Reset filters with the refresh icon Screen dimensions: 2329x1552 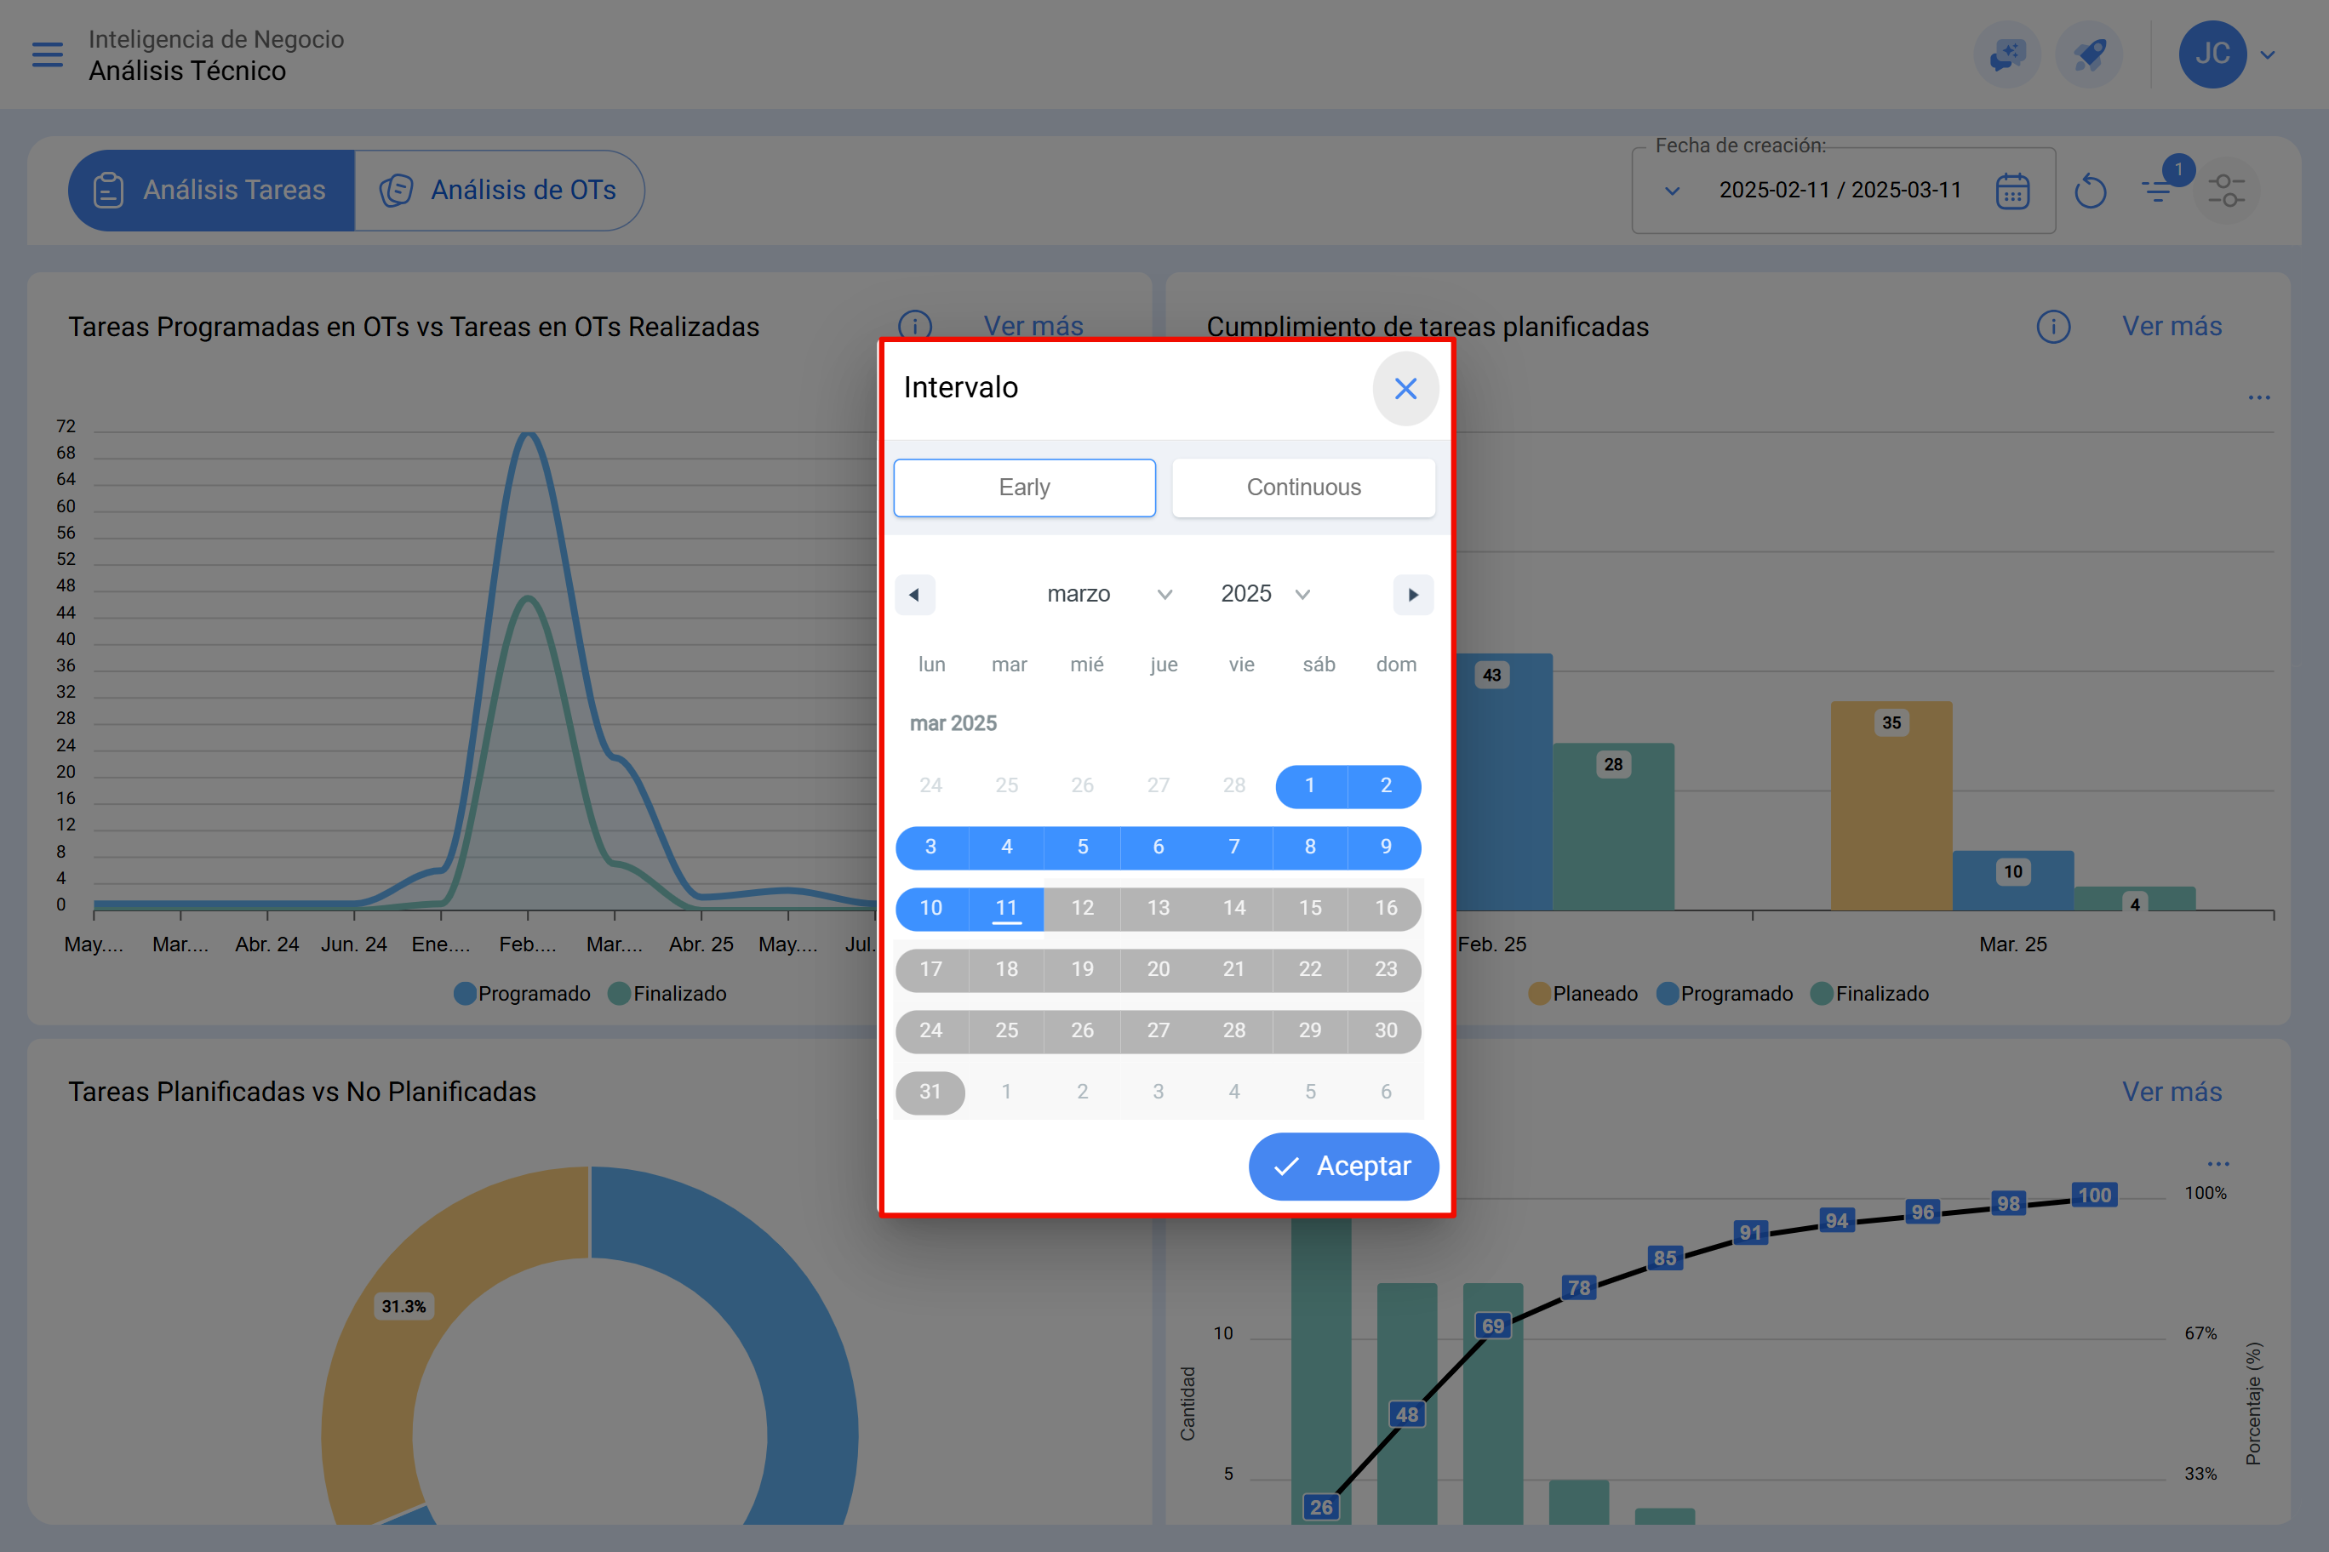pos(2091,191)
